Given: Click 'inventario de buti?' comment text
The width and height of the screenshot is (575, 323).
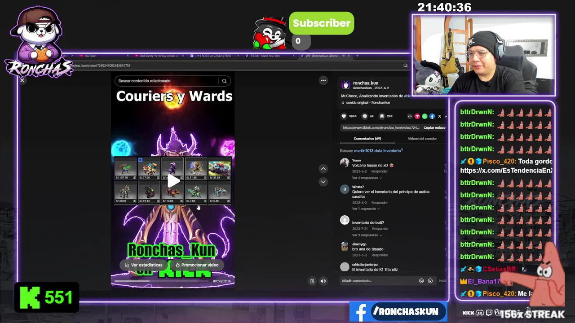Looking at the screenshot, I should click(x=368, y=223).
